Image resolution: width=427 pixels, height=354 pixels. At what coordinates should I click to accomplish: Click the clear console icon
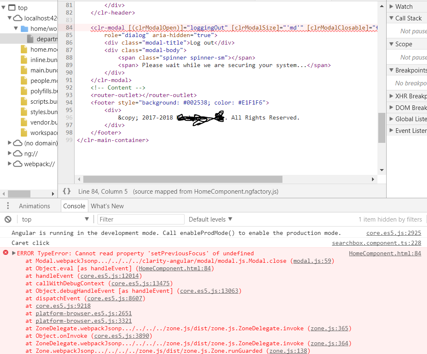[8, 219]
